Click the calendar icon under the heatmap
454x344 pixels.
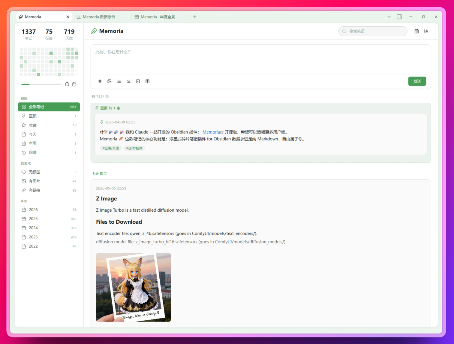[x=74, y=84]
